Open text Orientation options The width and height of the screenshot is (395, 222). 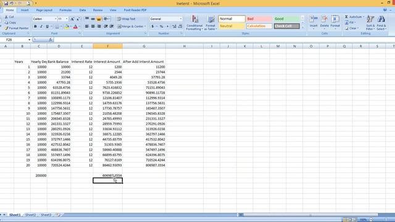[107, 19]
